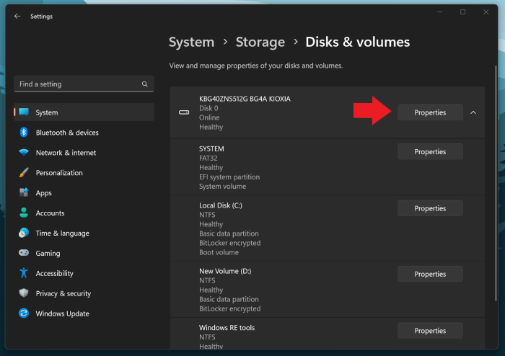Open Windows Update page
Image resolution: width=505 pixels, height=356 pixels.
click(x=84, y=313)
